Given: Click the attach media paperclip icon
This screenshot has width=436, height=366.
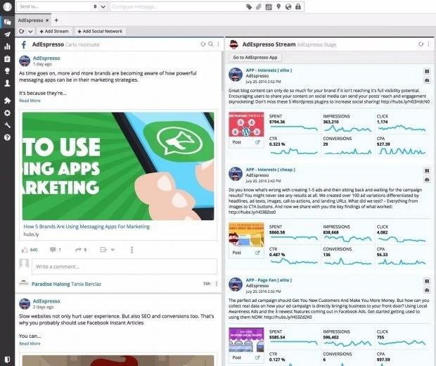Looking at the screenshot, I should click(259, 6).
